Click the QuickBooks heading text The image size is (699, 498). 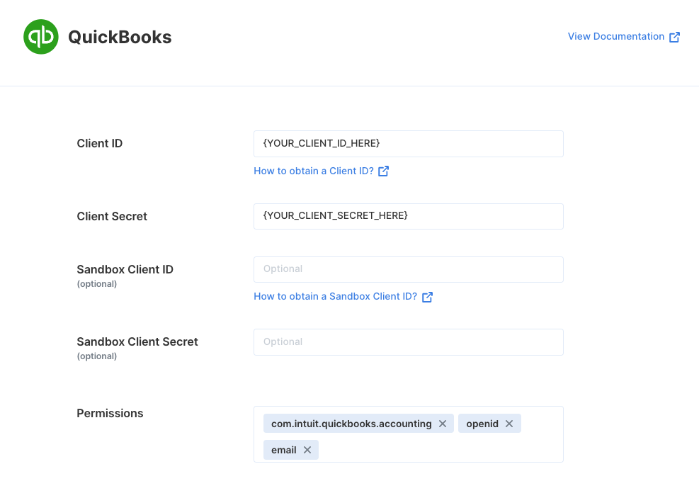[120, 37]
